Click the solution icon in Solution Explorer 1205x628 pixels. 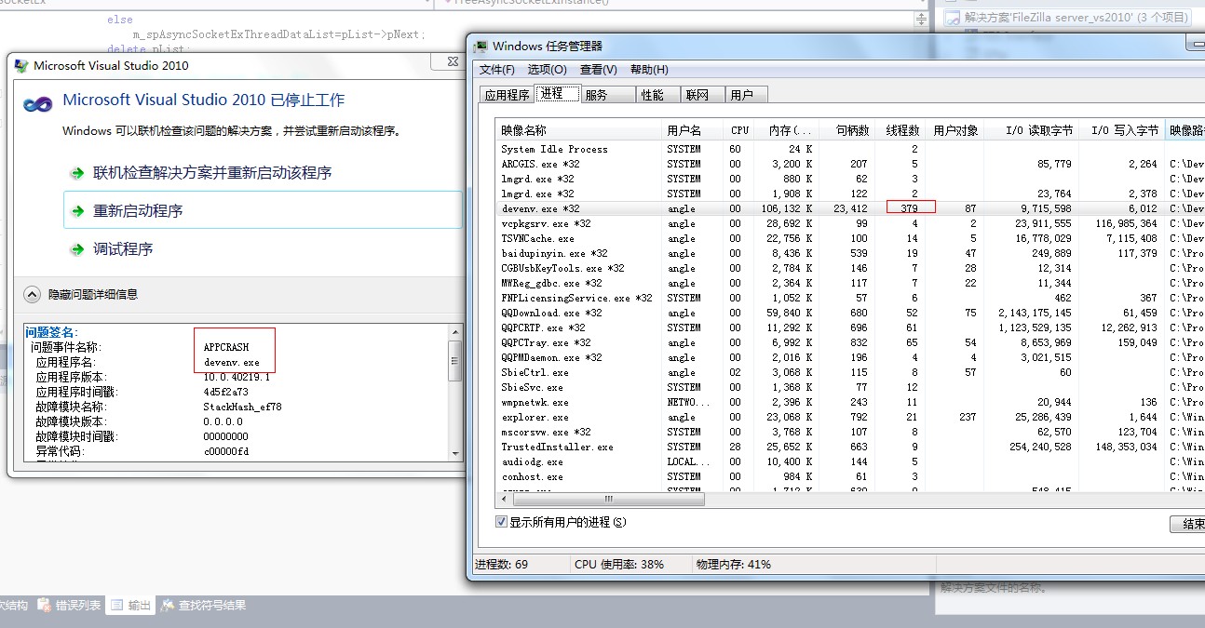(x=952, y=18)
